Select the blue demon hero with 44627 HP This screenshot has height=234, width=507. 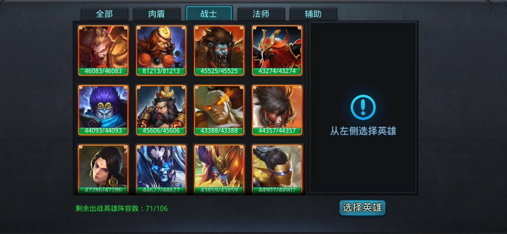[x=161, y=170]
